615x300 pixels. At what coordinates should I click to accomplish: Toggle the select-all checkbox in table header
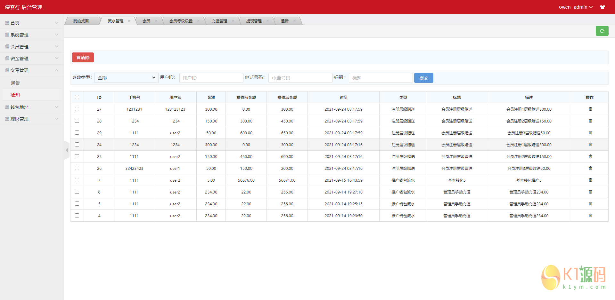[x=77, y=97]
